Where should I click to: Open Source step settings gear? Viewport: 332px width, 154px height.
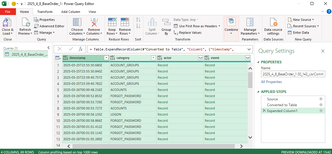click(x=321, y=99)
